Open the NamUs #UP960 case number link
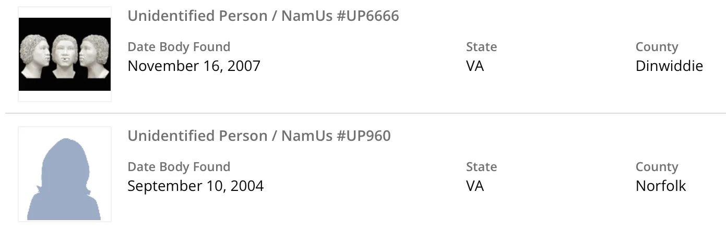 tap(336, 136)
